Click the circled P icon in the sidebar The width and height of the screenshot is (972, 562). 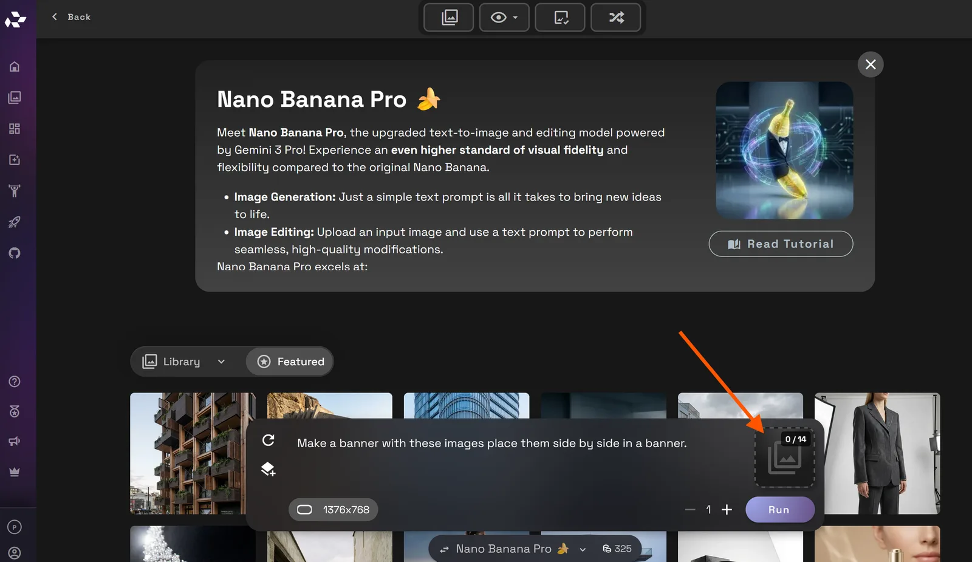click(x=15, y=527)
